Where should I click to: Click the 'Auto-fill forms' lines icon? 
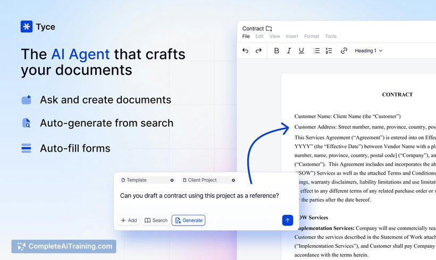tap(26, 148)
